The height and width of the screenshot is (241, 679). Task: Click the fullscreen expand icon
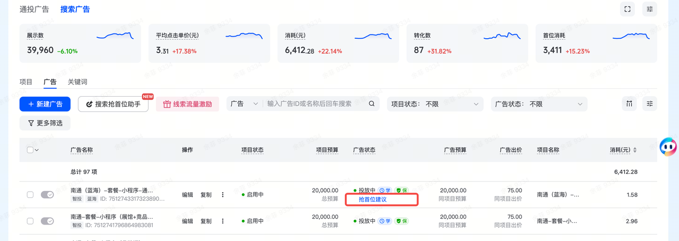[x=628, y=9]
